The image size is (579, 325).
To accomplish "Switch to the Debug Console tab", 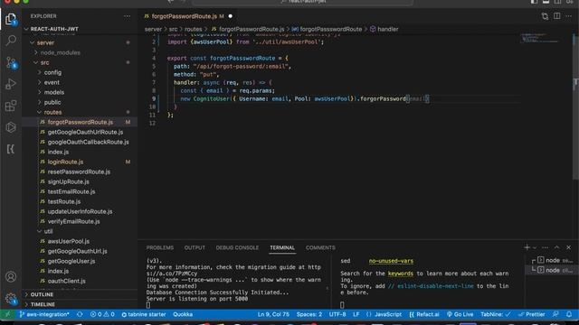I will pos(237,247).
